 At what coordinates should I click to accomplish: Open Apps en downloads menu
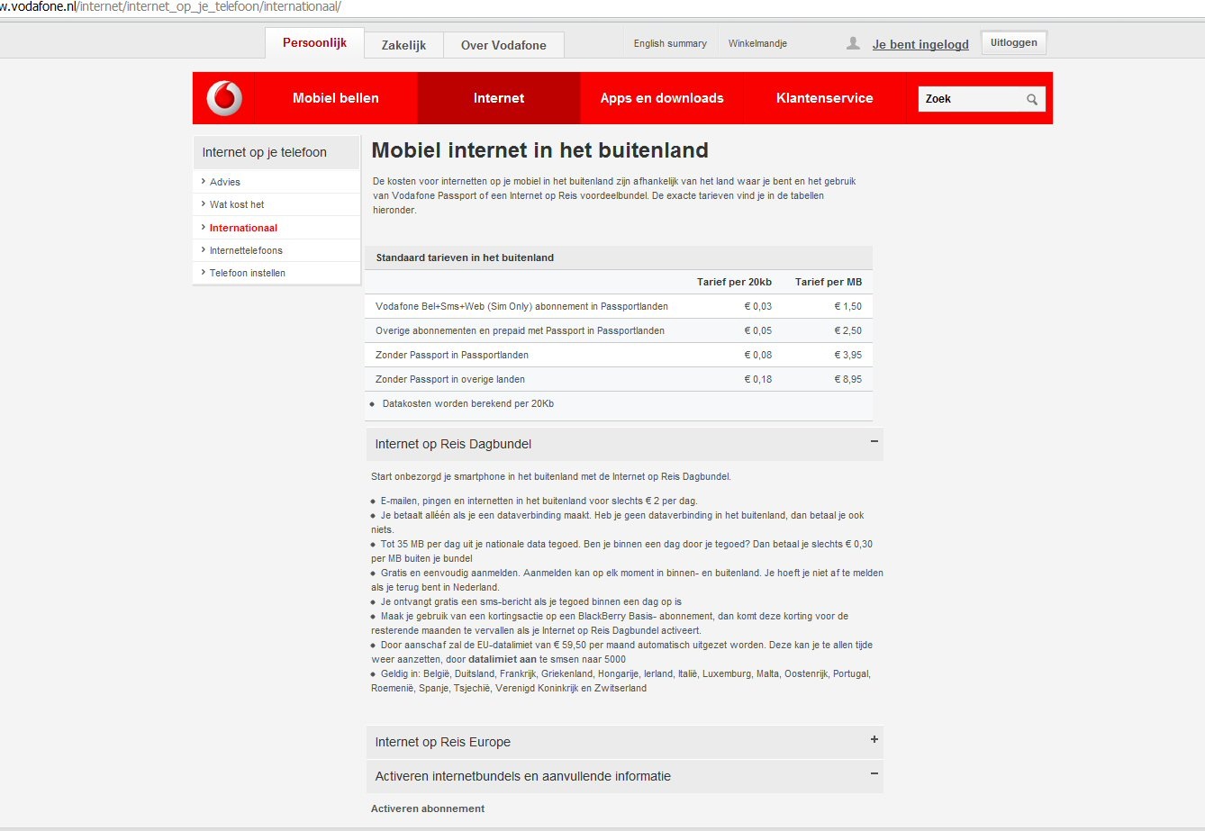[662, 98]
